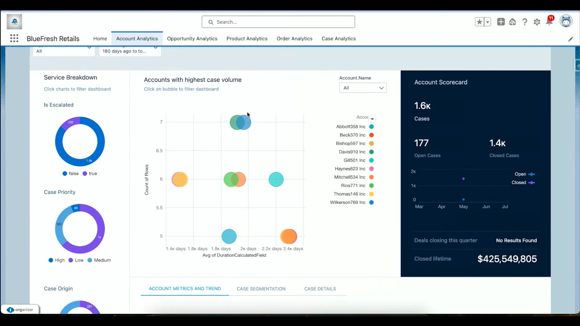Open the notifications bell
580x326 pixels.
[x=549, y=22]
